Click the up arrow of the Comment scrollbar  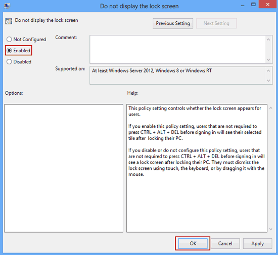click(268, 40)
